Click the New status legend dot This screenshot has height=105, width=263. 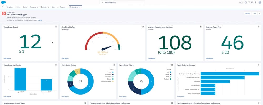tap(113, 72)
